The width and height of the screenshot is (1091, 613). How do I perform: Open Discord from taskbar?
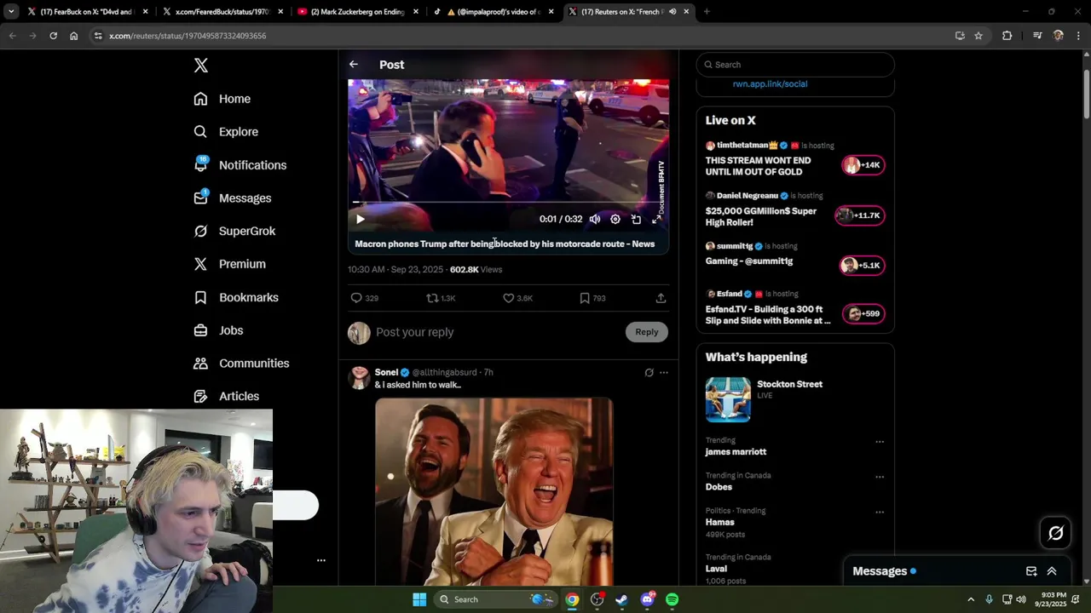coord(647,599)
